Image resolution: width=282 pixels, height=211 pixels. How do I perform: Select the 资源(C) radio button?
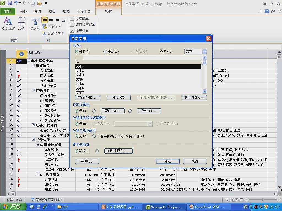(x=105, y=52)
